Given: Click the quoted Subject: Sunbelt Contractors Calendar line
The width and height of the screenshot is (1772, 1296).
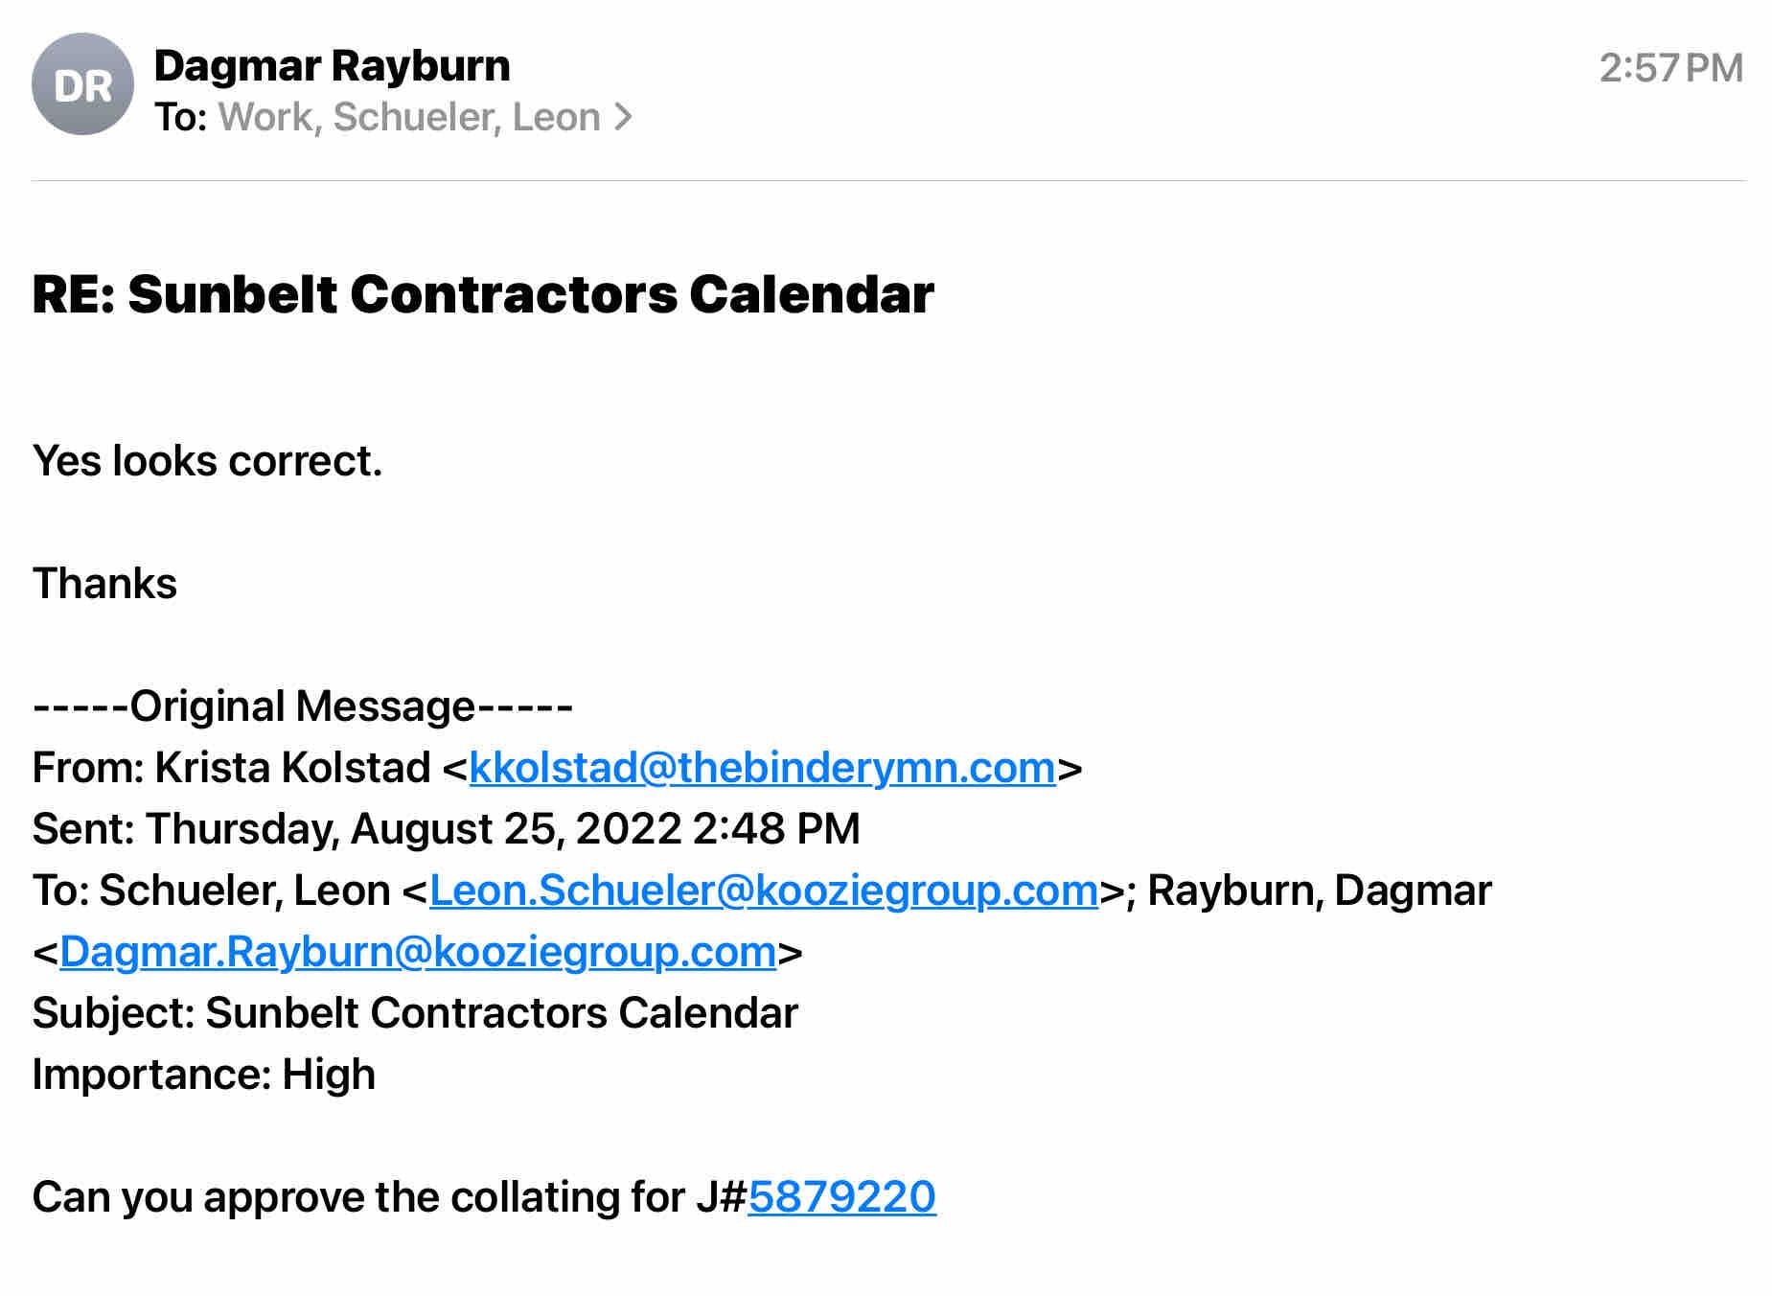Looking at the screenshot, I should pos(415,1013).
